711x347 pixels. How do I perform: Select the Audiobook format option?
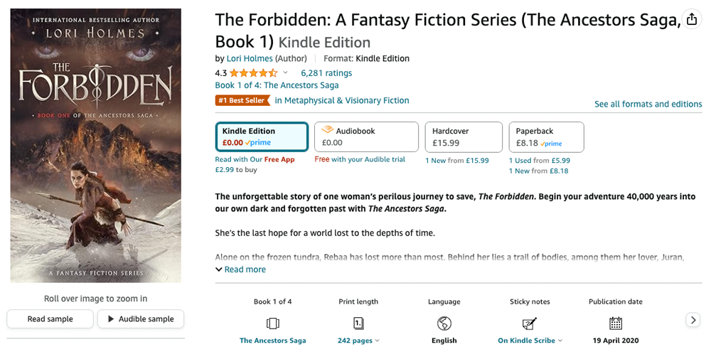pyautogui.click(x=366, y=137)
